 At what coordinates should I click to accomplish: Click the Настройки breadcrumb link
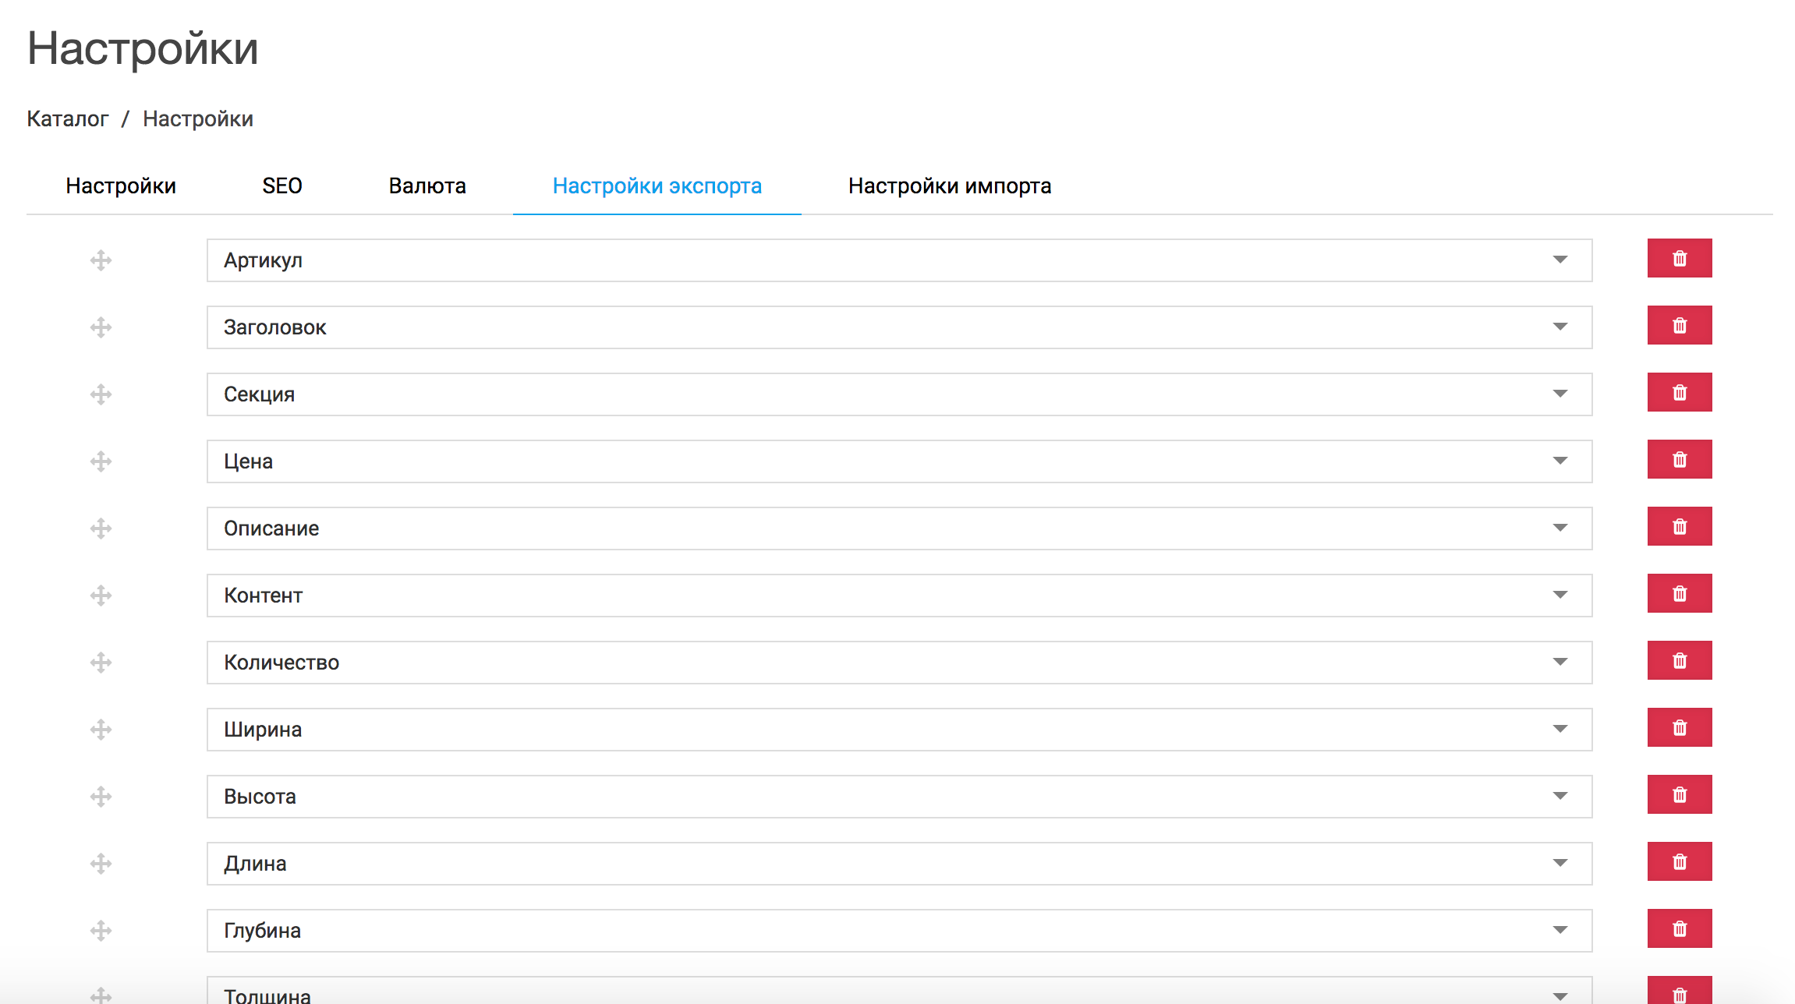pos(198,119)
